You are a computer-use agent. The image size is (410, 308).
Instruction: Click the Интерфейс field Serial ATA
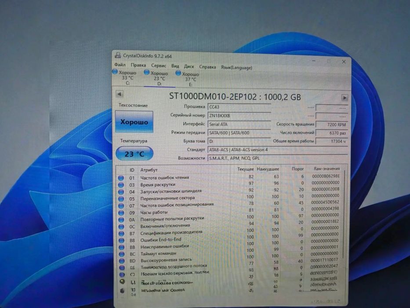click(x=239, y=124)
